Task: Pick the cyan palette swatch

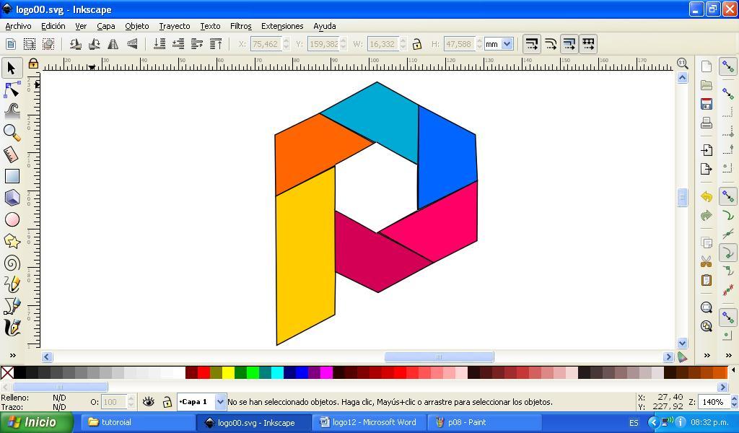Action: [277, 373]
